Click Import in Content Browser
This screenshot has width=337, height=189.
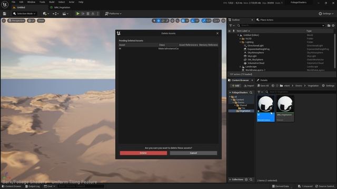coord(249,86)
